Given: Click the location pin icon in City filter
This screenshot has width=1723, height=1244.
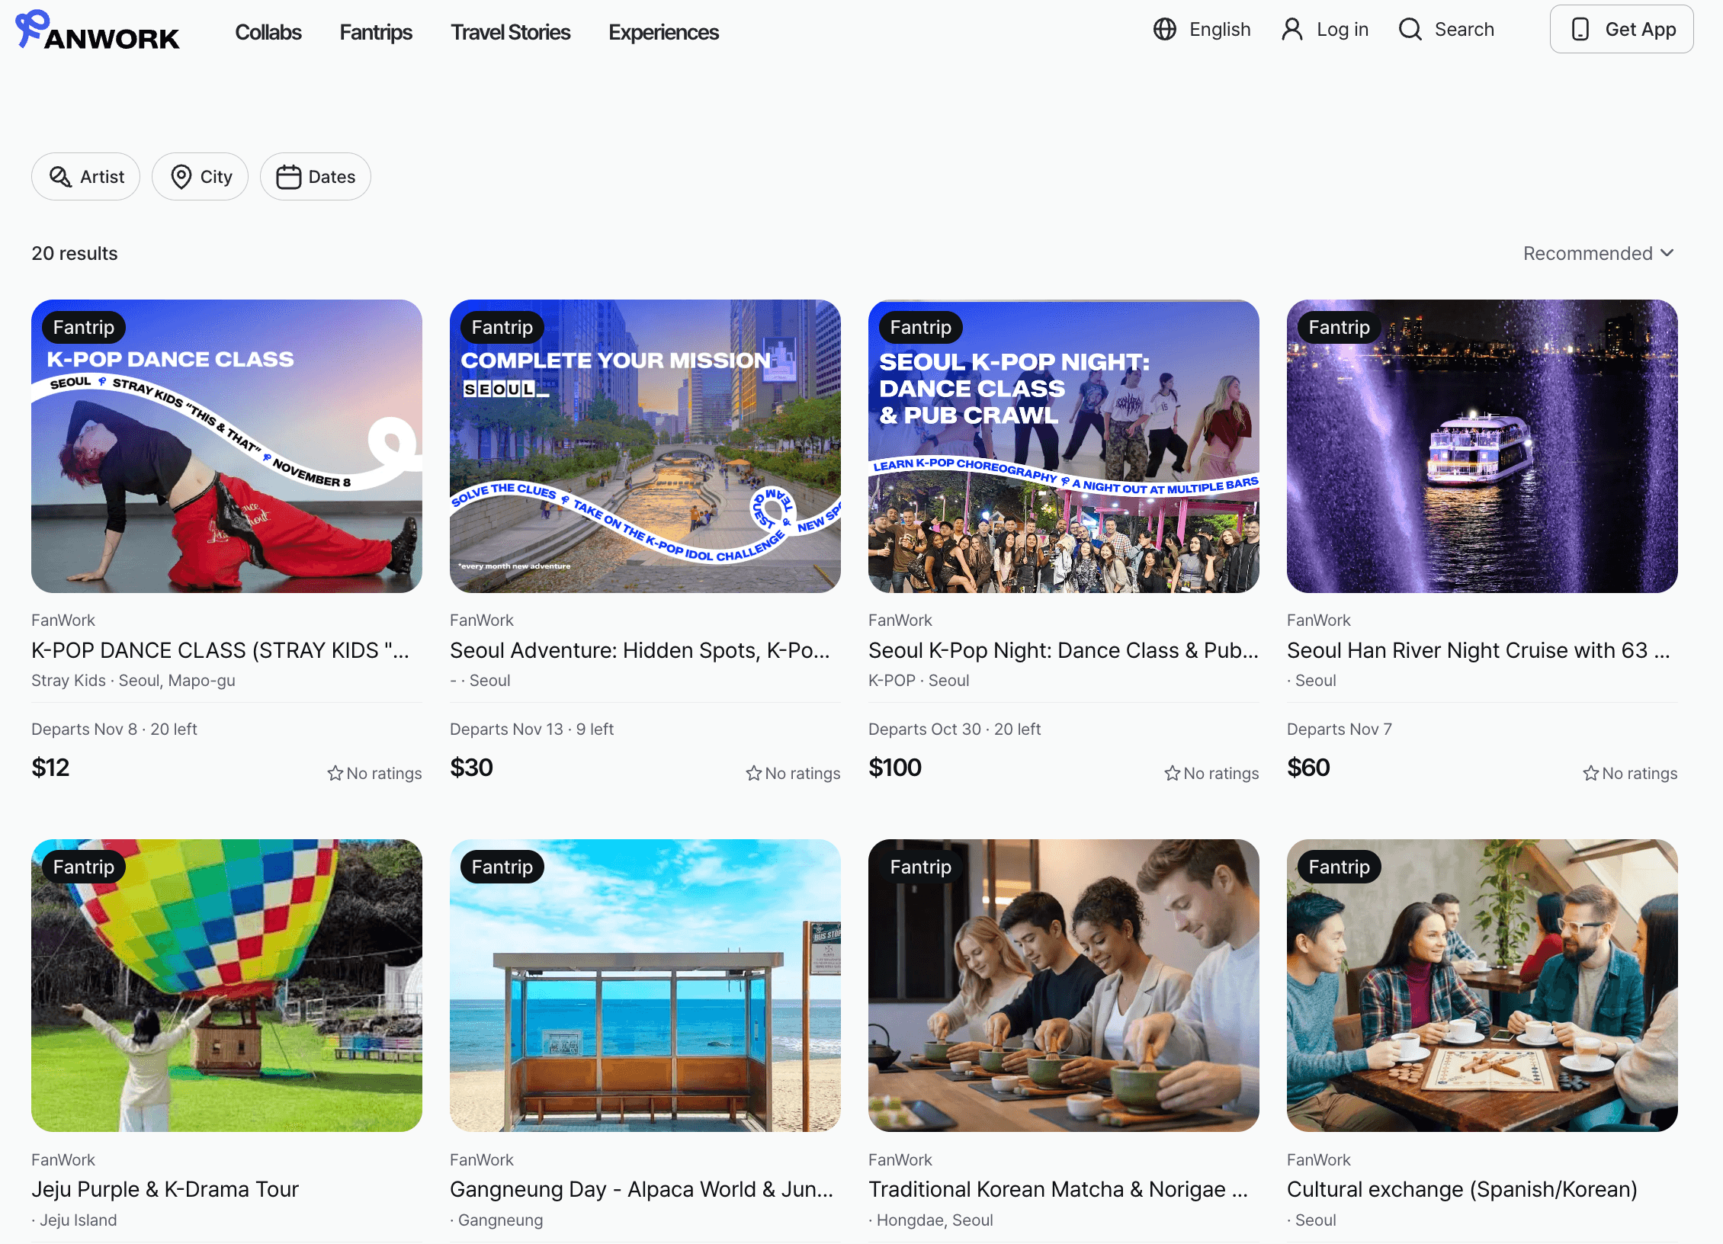Looking at the screenshot, I should (x=181, y=177).
